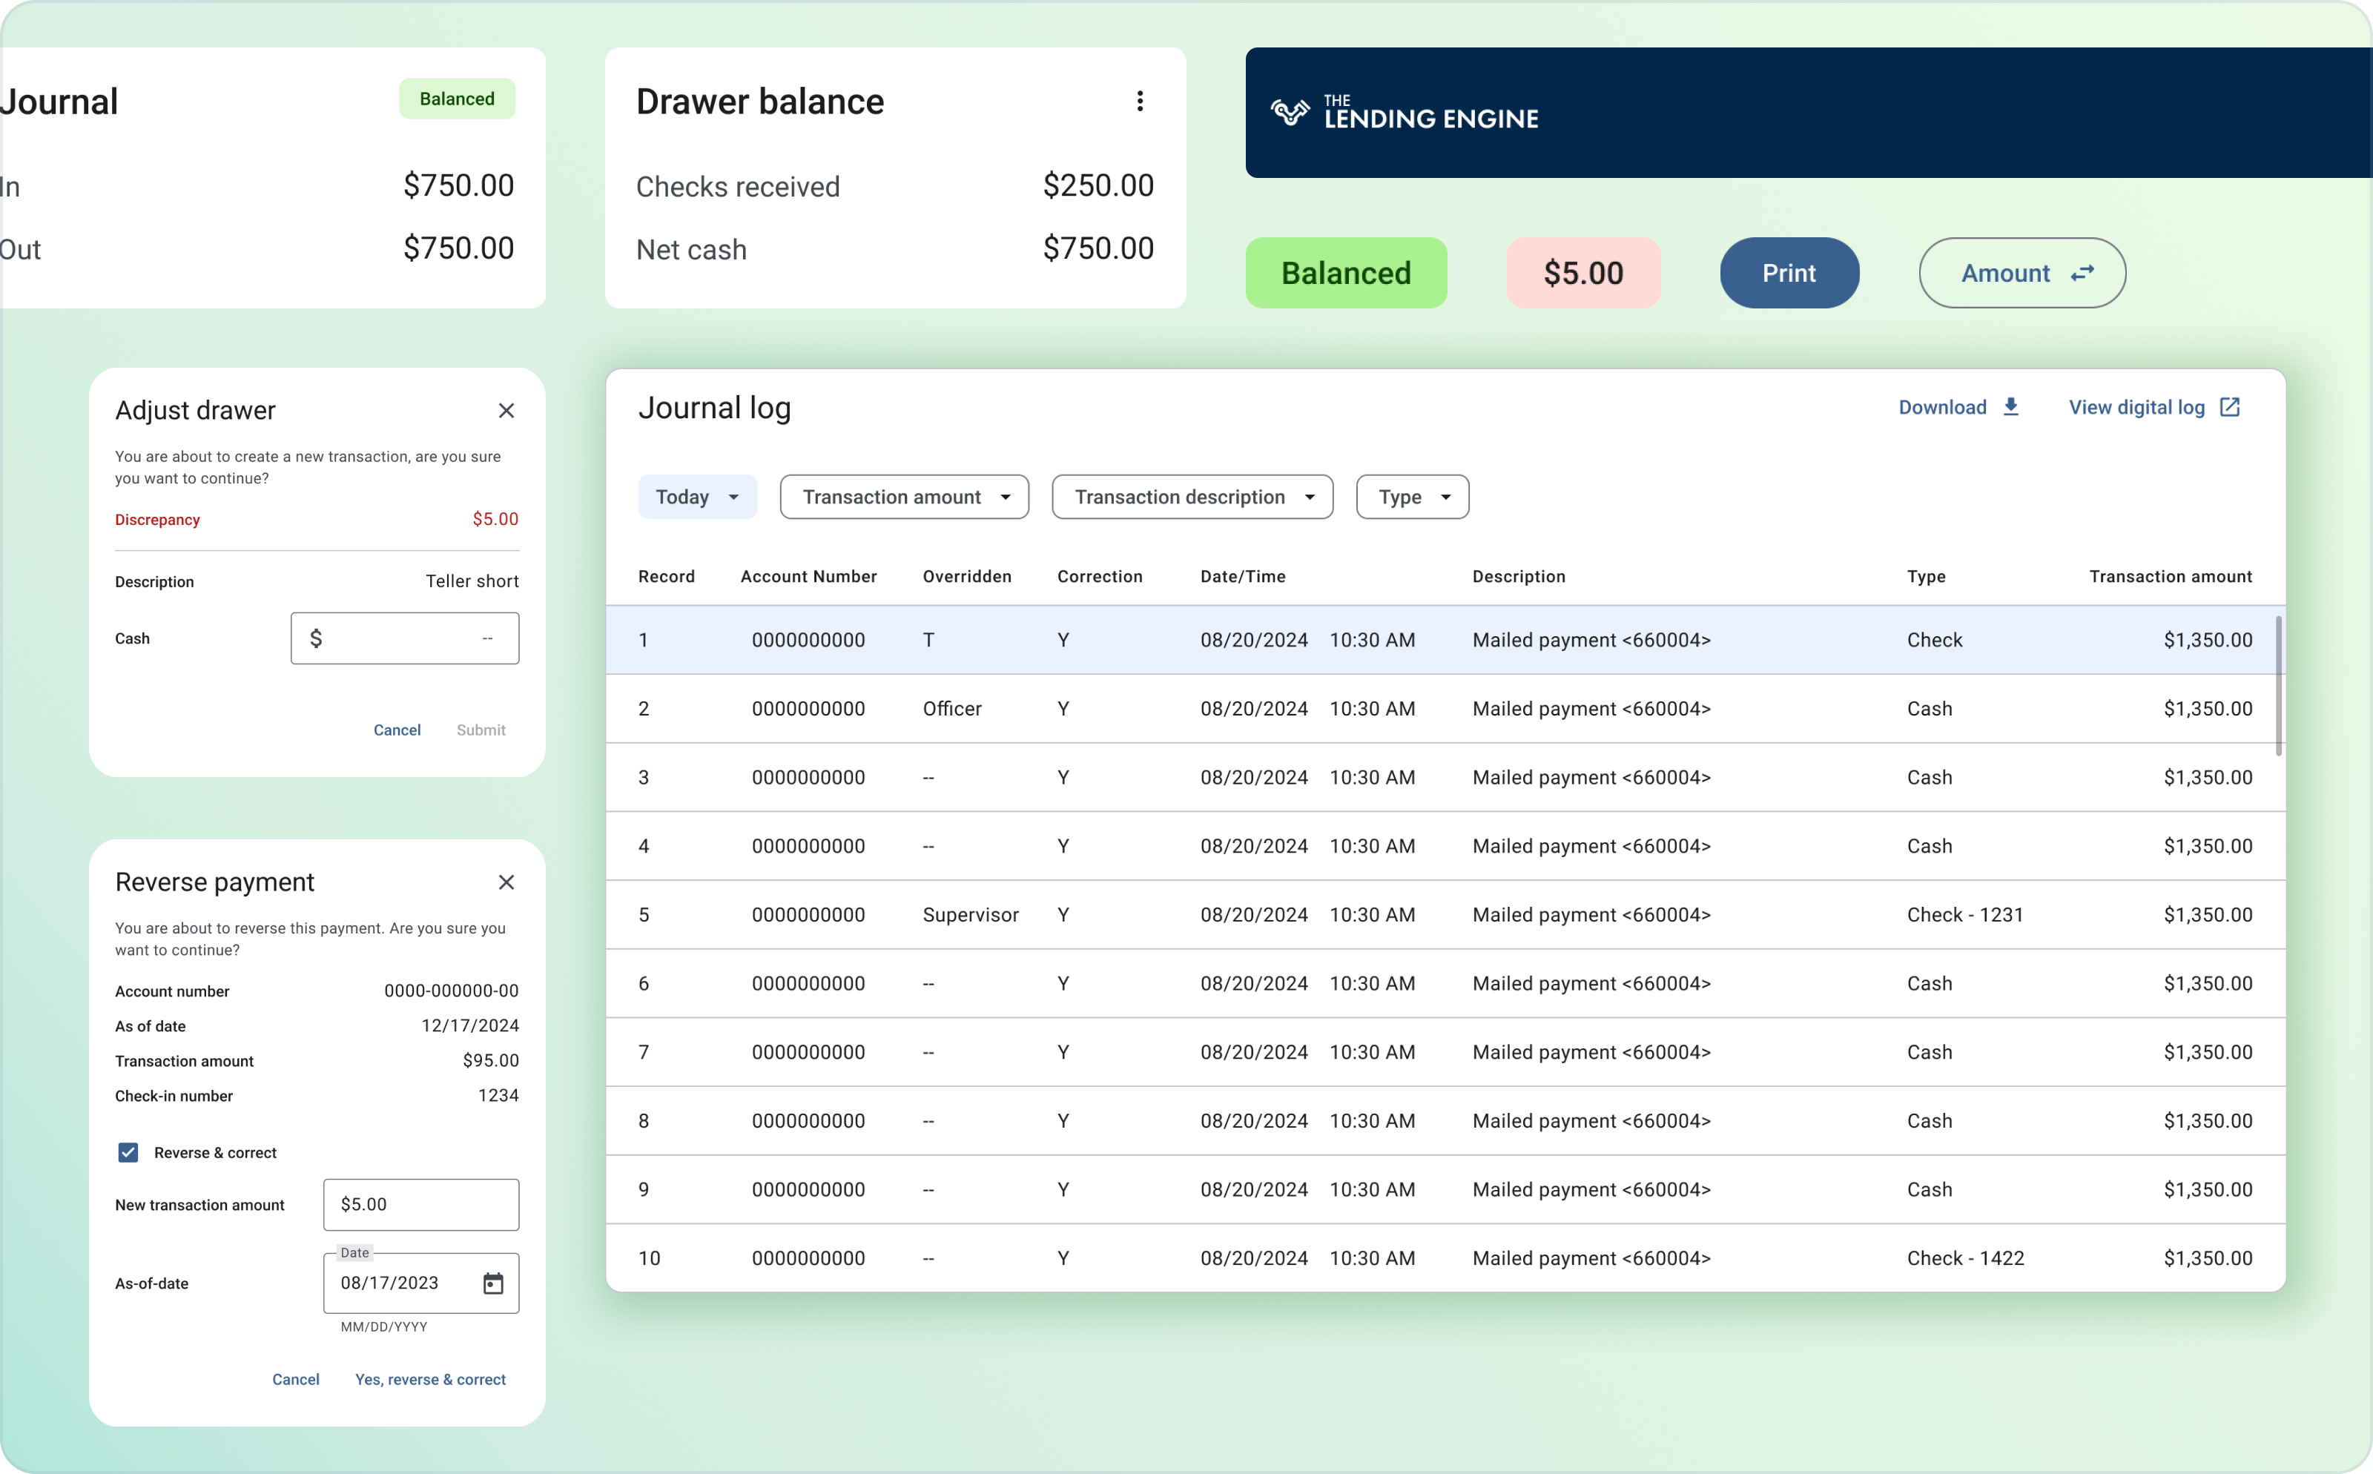Click Yes, reverse & correct

pyautogui.click(x=430, y=1379)
